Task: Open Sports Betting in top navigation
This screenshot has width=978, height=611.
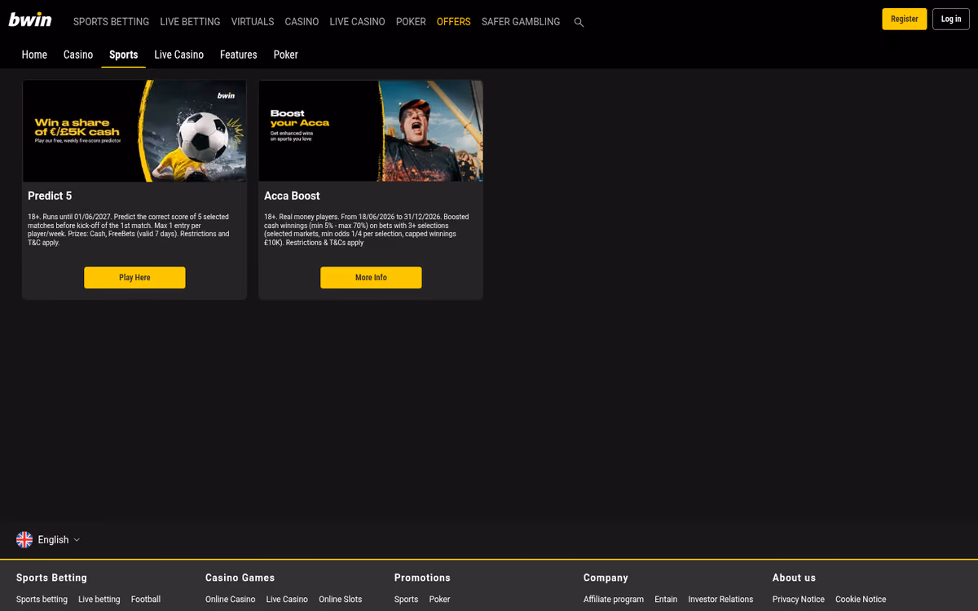Action: tap(111, 22)
